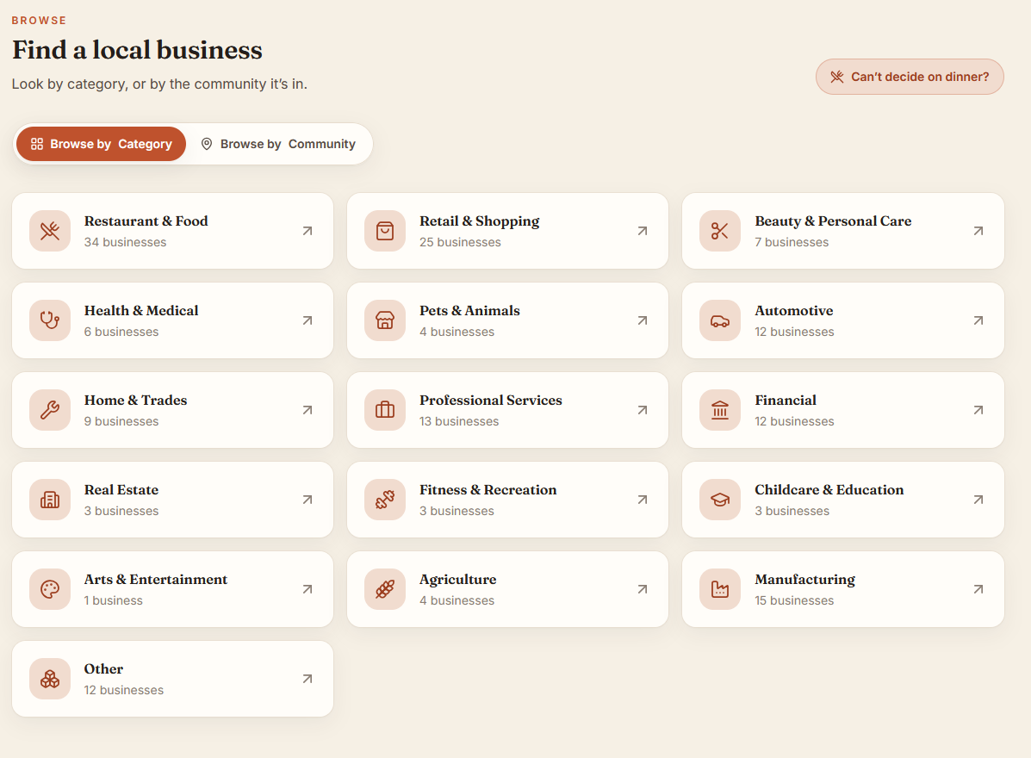
Task: Click the '25 businesses' count text
Action: 460,242
